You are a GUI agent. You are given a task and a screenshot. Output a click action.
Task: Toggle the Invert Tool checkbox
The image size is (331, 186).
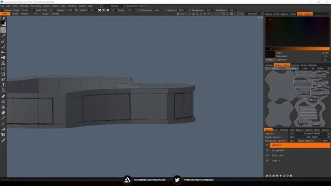[x=34, y=10]
